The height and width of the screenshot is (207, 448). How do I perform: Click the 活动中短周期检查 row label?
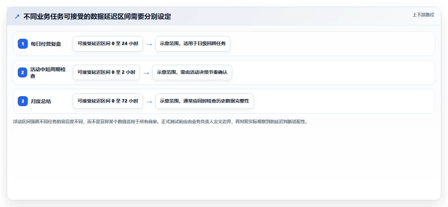coord(48,72)
